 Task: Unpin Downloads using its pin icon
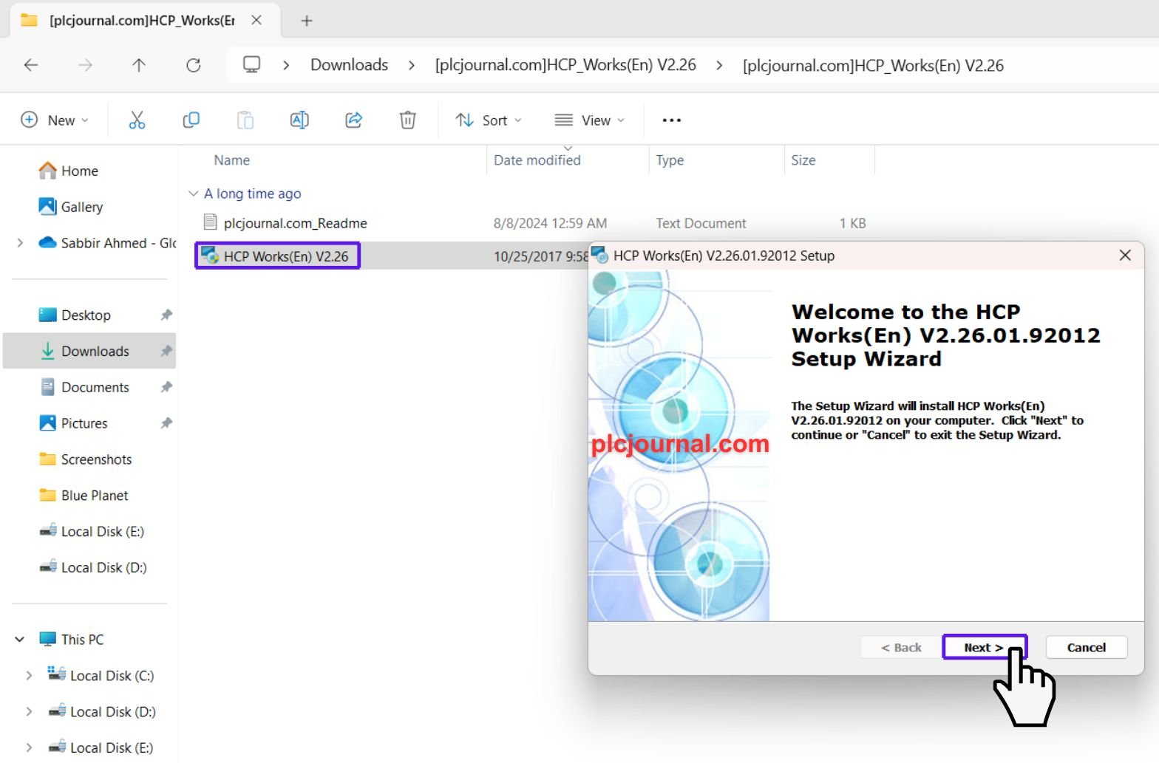[x=166, y=352]
